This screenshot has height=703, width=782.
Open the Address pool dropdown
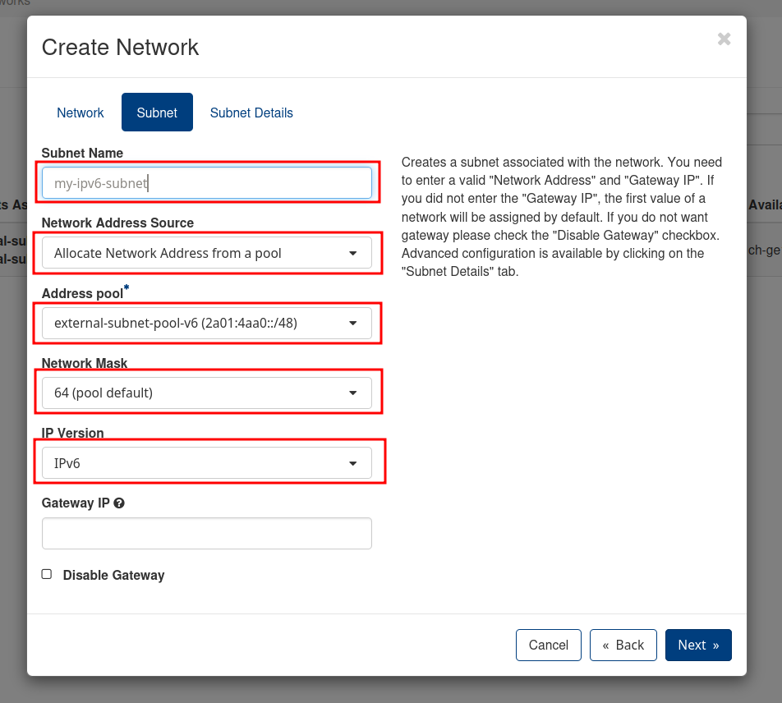(207, 323)
